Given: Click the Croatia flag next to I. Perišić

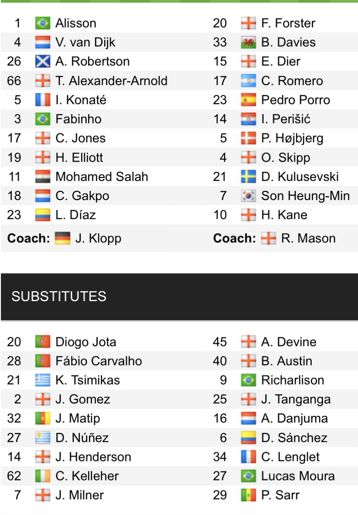Looking at the screenshot, I should click(248, 119).
